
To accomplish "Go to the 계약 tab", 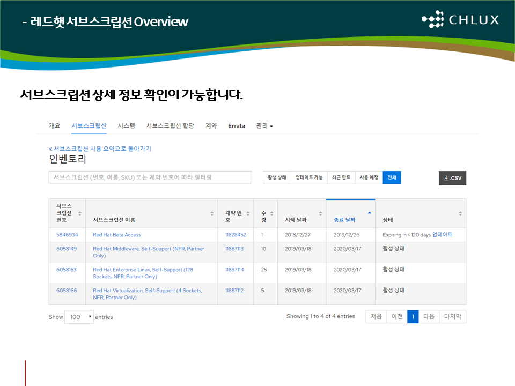I will [211, 125].
